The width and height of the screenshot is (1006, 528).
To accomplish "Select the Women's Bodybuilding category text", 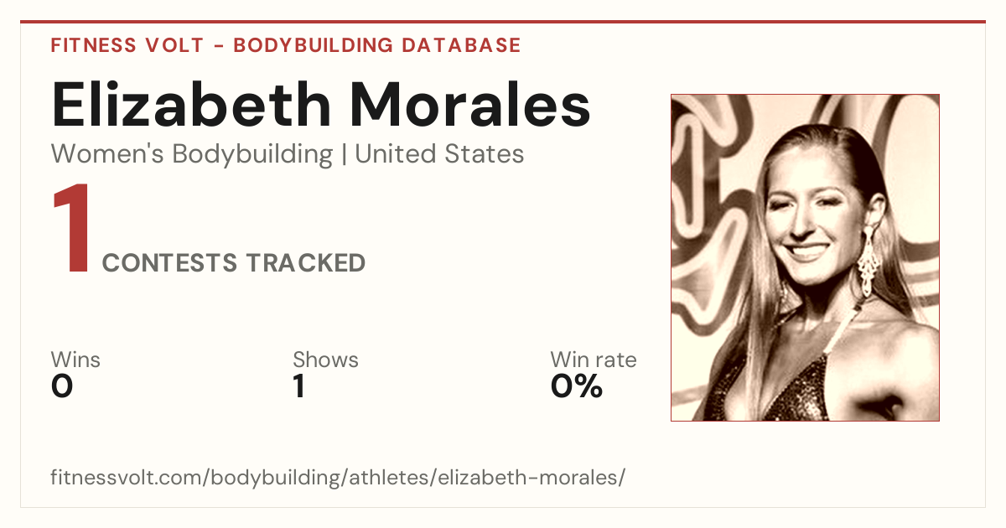I will click(x=192, y=154).
